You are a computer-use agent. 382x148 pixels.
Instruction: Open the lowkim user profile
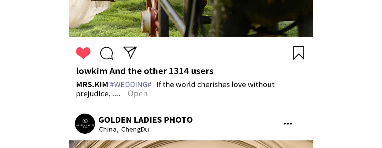92,71
